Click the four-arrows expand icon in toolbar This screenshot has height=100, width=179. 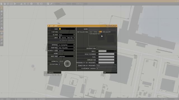point(38,4)
